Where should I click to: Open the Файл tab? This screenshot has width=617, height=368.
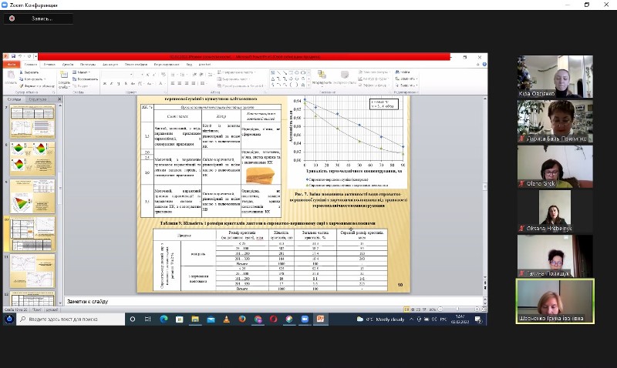coord(12,65)
